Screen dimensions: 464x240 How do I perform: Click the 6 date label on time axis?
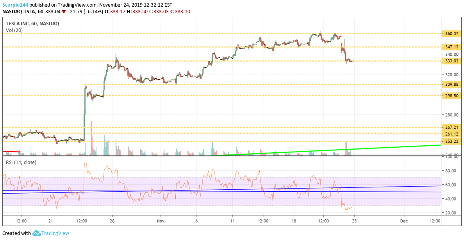pos(196,221)
